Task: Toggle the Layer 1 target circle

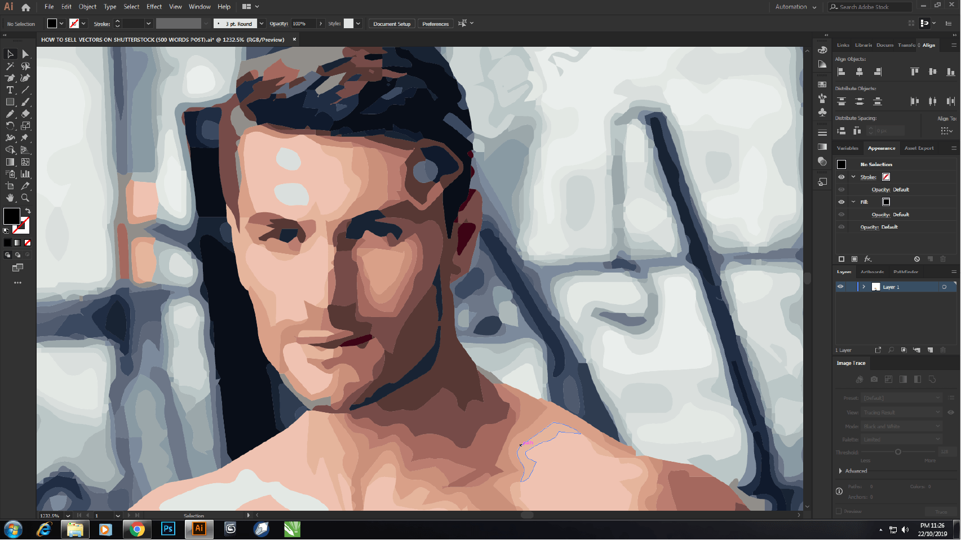Action: point(944,287)
